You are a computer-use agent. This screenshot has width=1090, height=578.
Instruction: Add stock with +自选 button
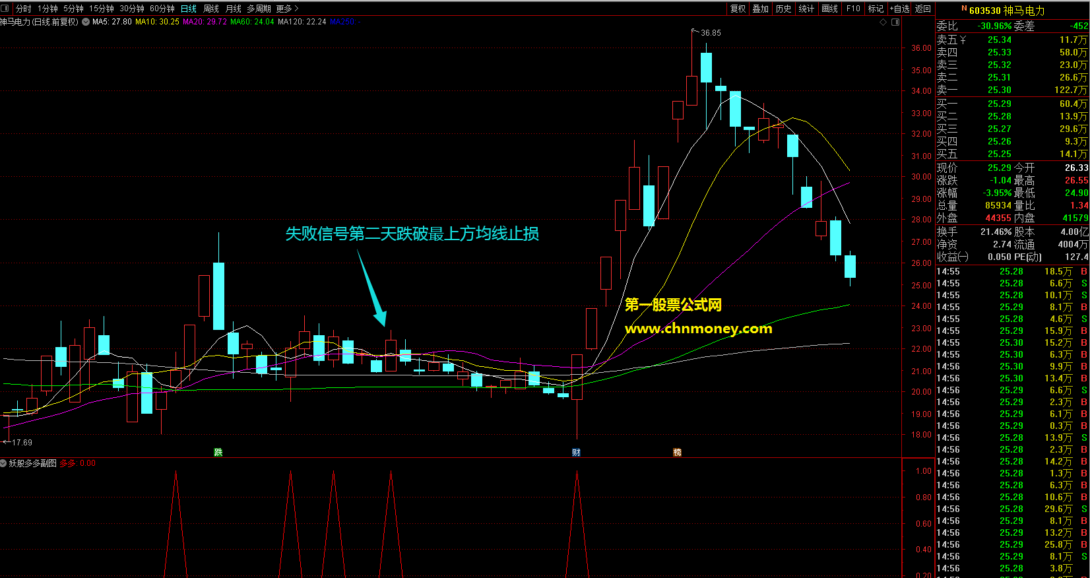899,9
